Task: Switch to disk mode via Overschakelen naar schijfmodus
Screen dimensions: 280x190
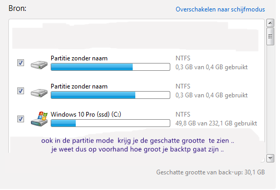Action: [x=220, y=9]
